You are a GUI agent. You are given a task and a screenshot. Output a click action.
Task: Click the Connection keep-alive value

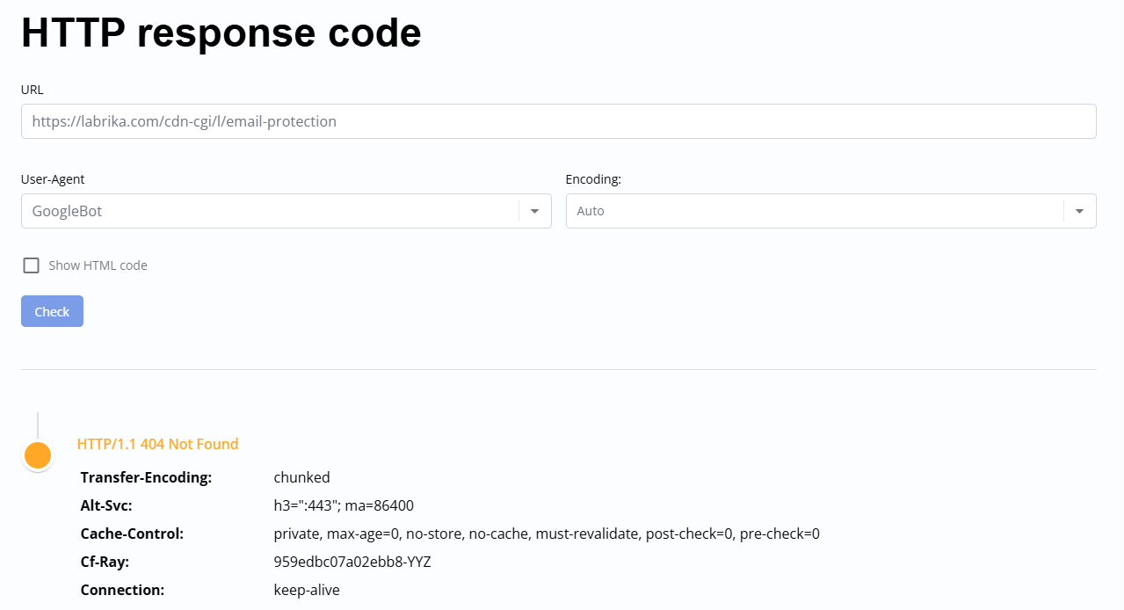point(307,590)
